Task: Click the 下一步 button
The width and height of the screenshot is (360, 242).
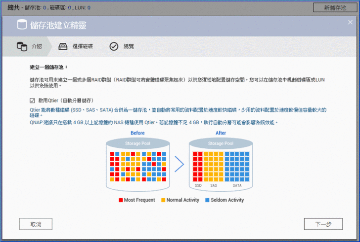Action: 323,224
